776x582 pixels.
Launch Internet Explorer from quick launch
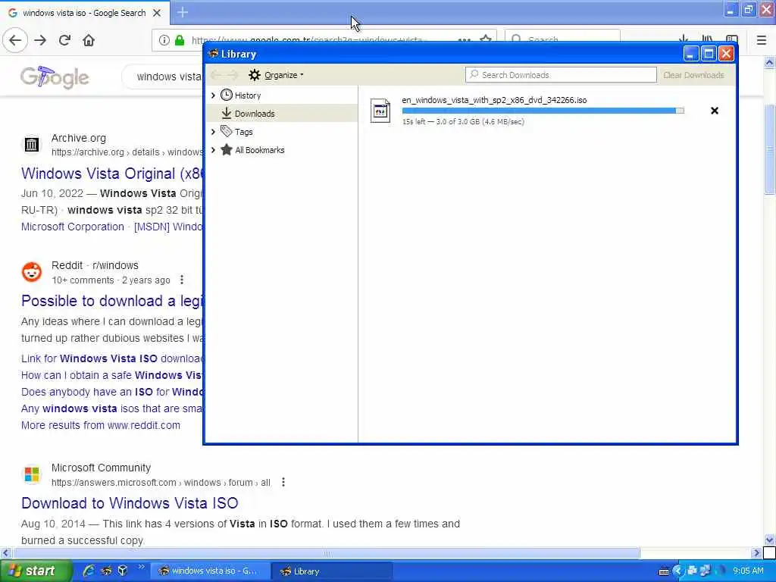coord(89,571)
